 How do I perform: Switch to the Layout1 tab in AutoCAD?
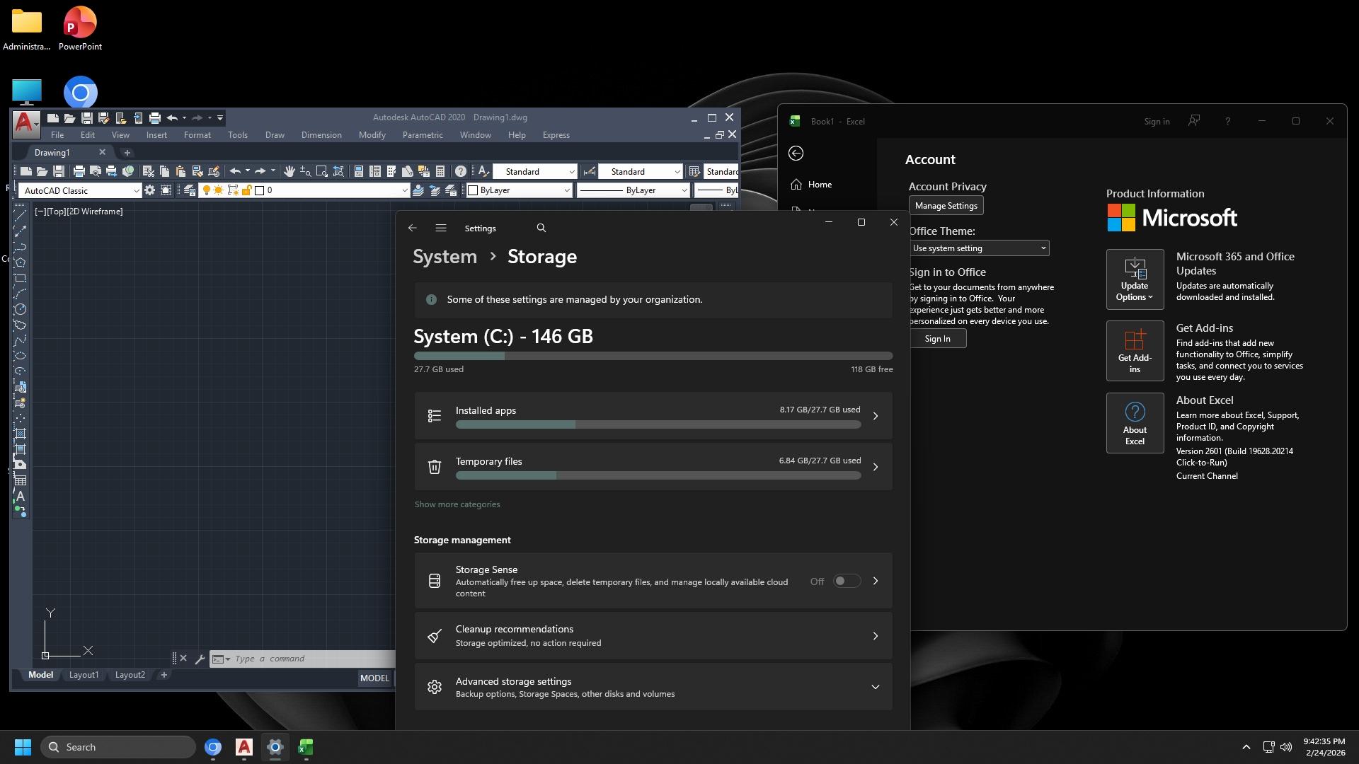(84, 675)
